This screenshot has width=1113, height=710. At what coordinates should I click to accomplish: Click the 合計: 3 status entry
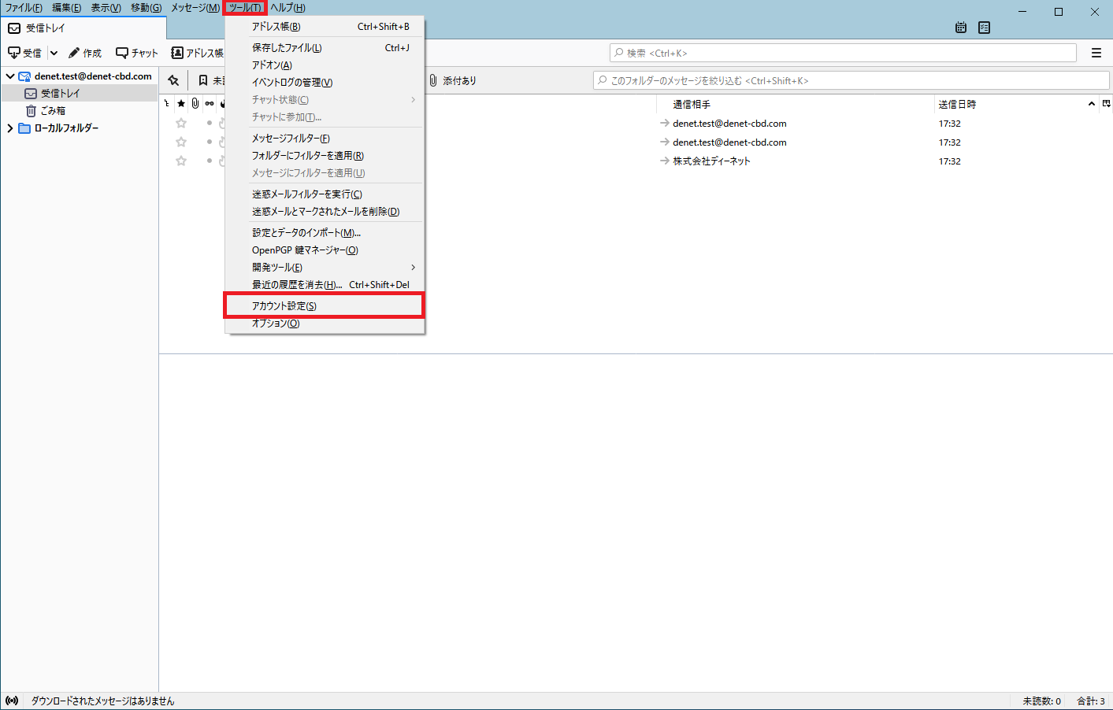(x=1091, y=701)
